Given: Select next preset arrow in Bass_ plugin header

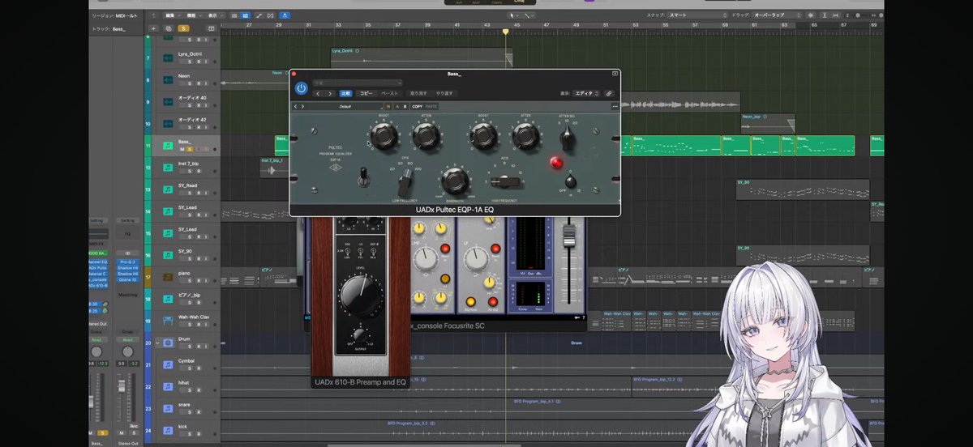Looking at the screenshot, I should pyautogui.click(x=329, y=93).
